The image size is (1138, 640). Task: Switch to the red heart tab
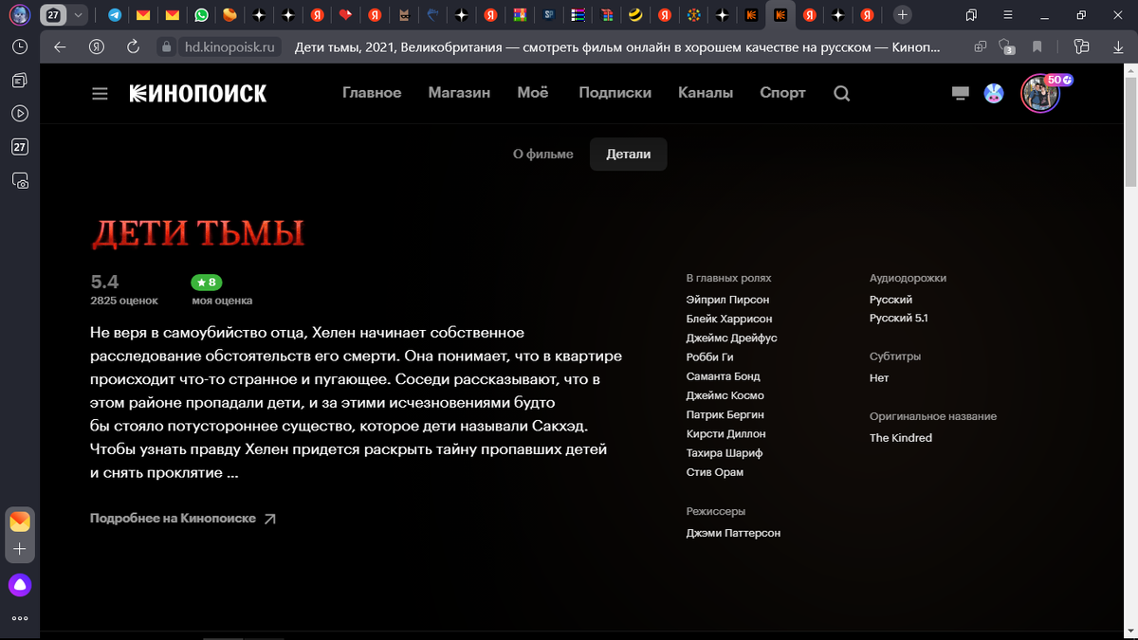point(346,15)
